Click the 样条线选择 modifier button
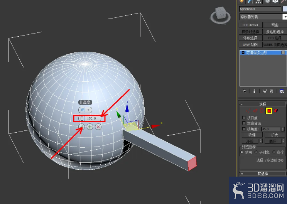Viewport: 287px width, 204px height. click(250, 32)
